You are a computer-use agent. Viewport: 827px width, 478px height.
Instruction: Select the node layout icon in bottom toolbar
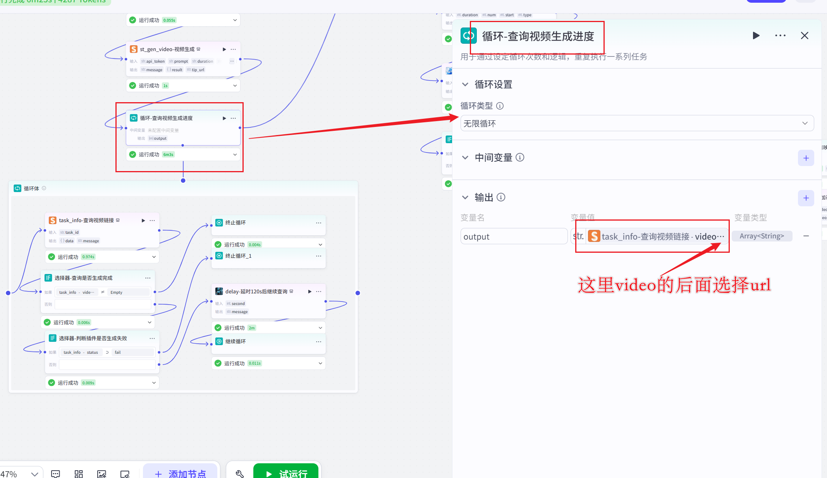79,473
